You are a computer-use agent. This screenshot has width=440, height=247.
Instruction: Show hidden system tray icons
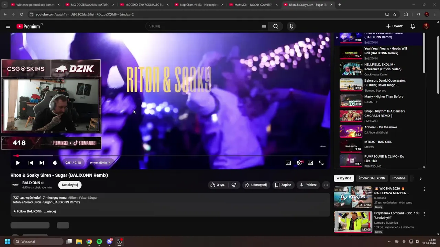389,242
